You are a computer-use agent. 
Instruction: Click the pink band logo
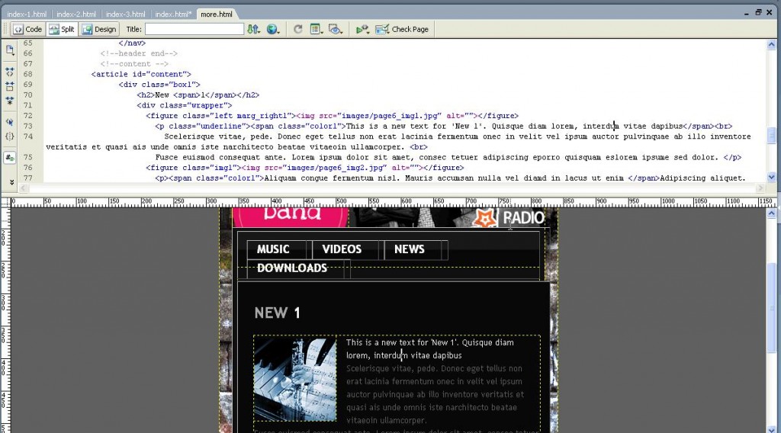(x=291, y=217)
